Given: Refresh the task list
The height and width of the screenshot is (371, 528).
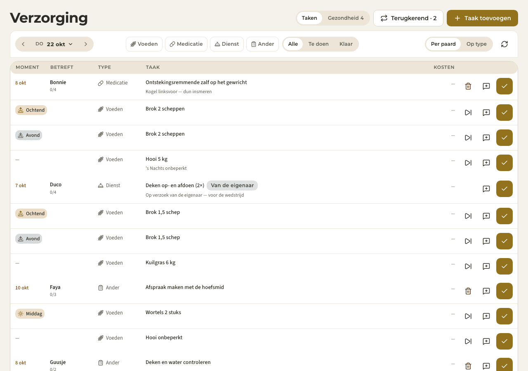Looking at the screenshot, I should click(x=504, y=44).
